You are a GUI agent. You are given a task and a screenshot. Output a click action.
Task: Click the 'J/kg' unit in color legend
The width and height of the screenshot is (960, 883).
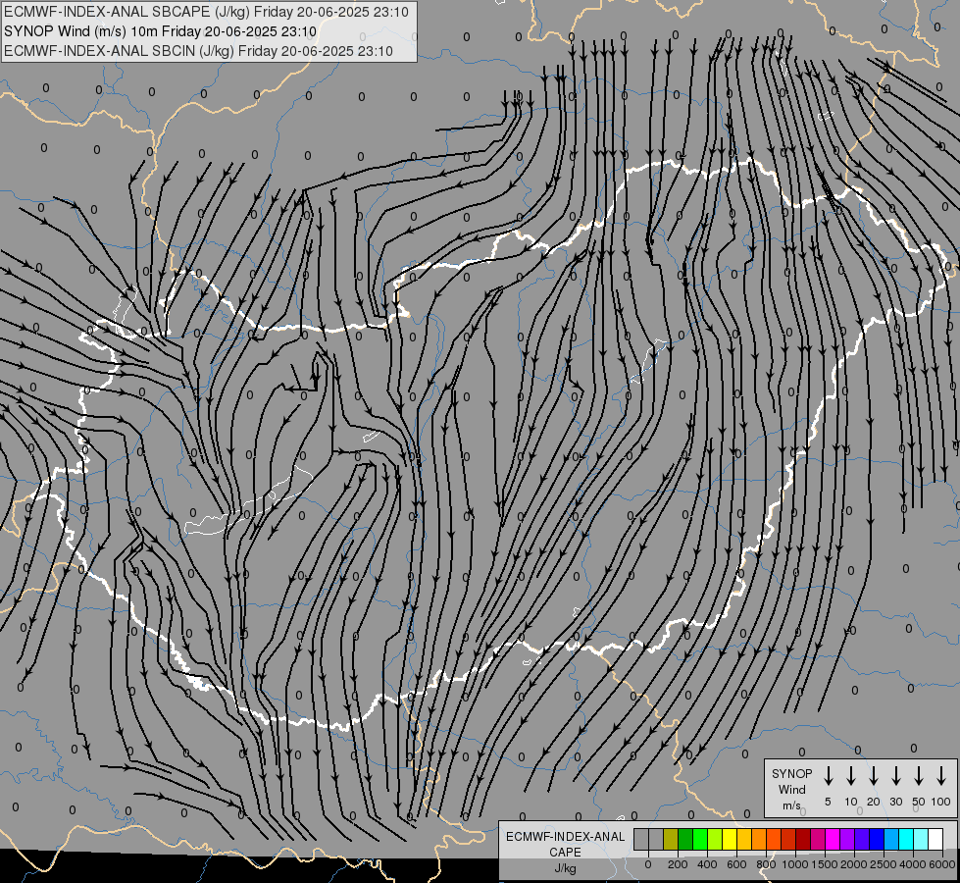coord(565,868)
